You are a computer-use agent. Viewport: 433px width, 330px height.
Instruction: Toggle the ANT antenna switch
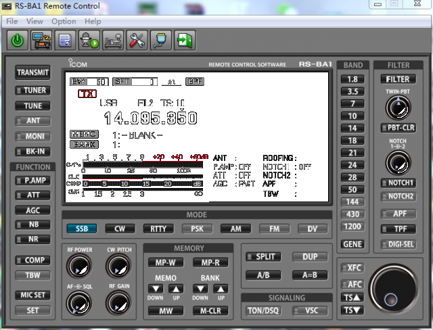(33, 121)
